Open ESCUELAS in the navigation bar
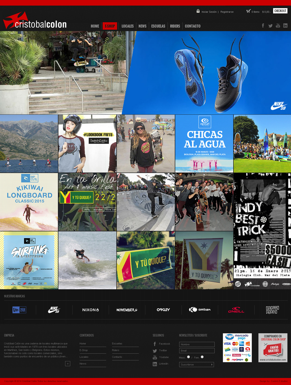291x385 pixels. [x=158, y=26]
